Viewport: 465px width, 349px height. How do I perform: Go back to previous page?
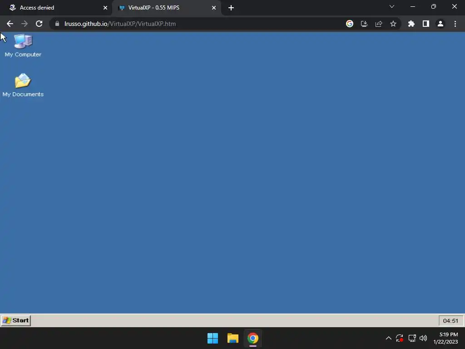10,24
